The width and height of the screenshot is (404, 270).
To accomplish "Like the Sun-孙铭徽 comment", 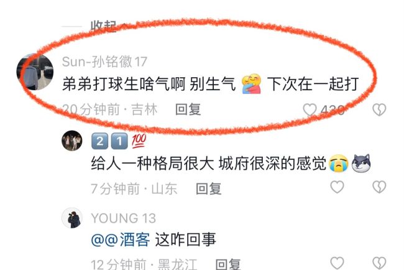I will coord(310,109).
